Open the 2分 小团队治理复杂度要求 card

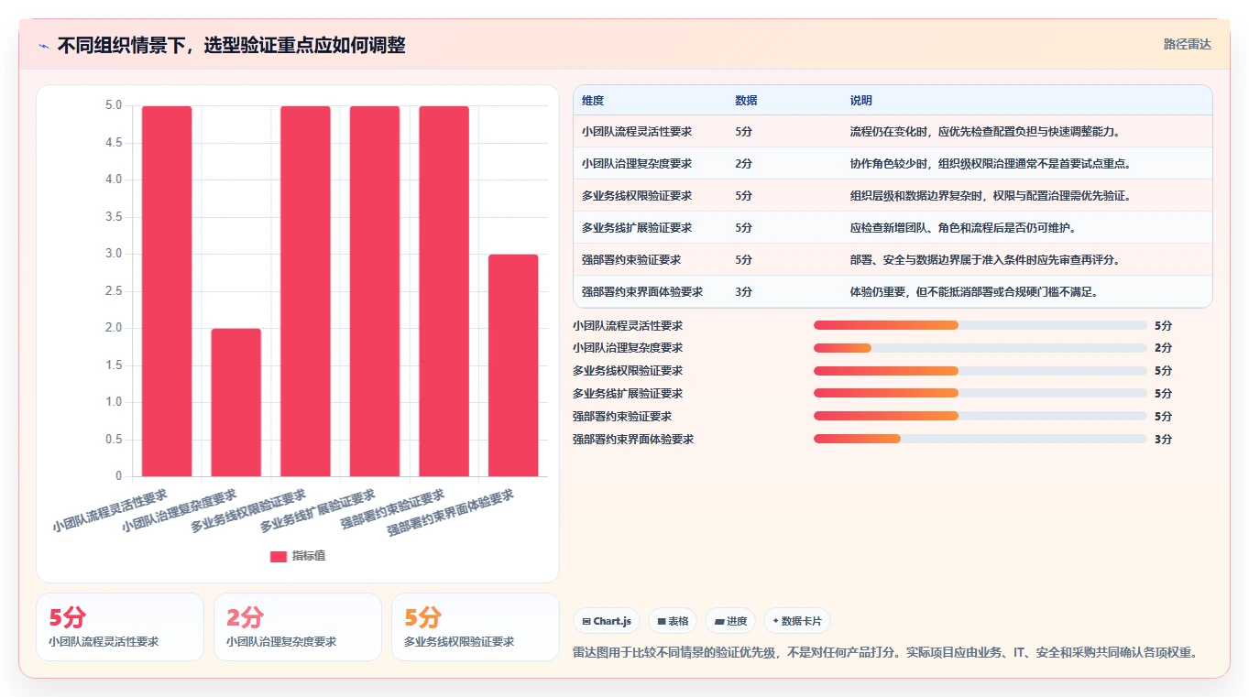(x=298, y=626)
